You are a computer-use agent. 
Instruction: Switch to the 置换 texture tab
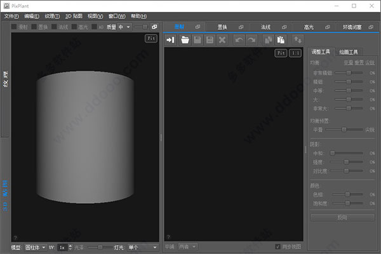tap(222, 27)
